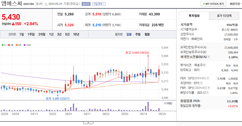The height and width of the screenshot is (126, 242).
Task: Switch to the 투자정보 tab
Action: point(194,16)
